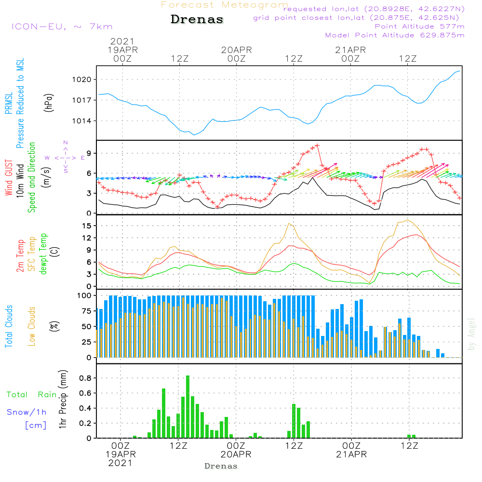The width and height of the screenshot is (482, 482).
Task: Click the "Model Point Altitude 629.875m" text
Action: 395,35
